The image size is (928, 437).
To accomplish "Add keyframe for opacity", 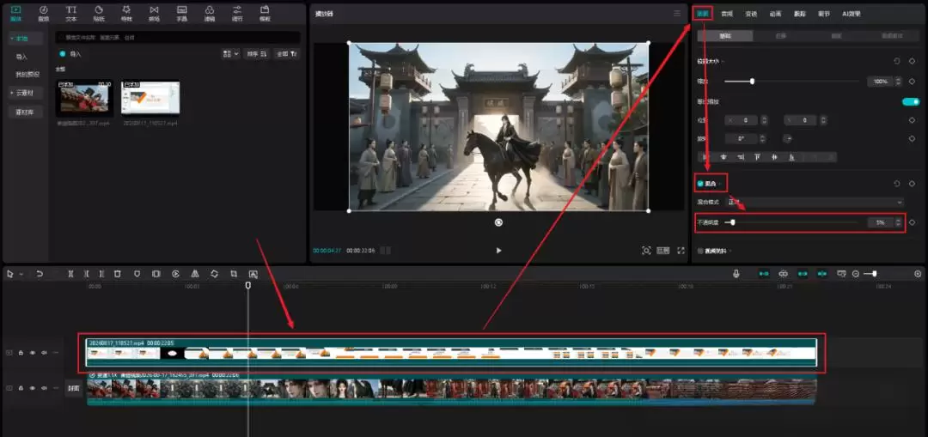I will coord(912,222).
